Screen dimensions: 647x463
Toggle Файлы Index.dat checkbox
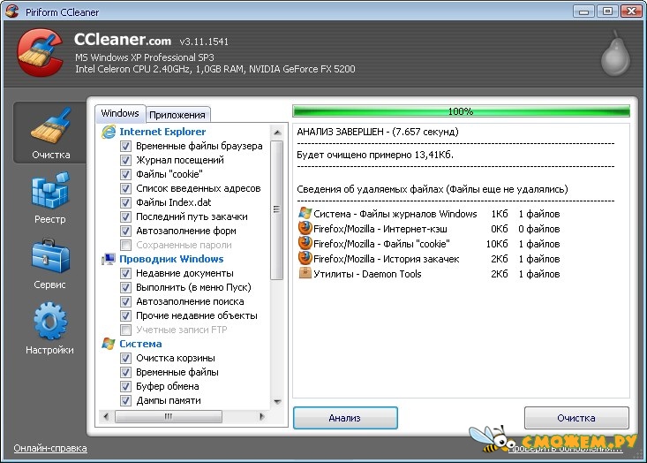click(126, 203)
